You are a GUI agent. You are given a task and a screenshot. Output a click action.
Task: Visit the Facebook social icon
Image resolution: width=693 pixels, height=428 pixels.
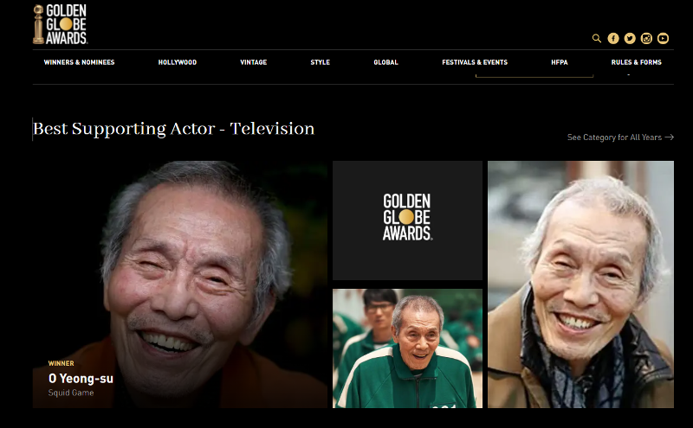(x=613, y=38)
